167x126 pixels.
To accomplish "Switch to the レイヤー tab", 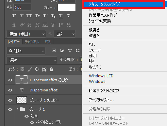I will pos(14,42).
